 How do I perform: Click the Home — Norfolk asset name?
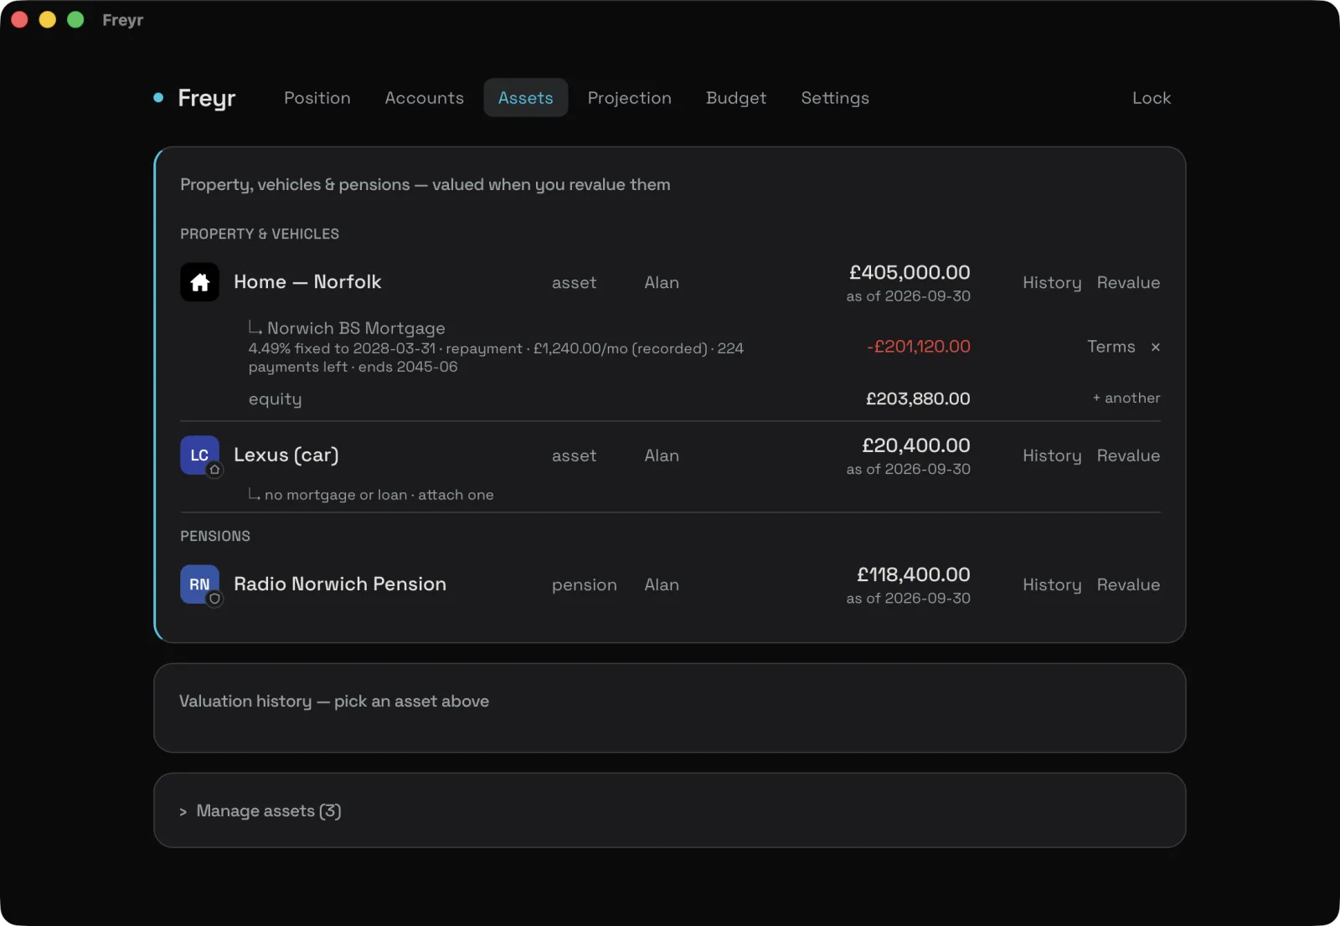[307, 282]
